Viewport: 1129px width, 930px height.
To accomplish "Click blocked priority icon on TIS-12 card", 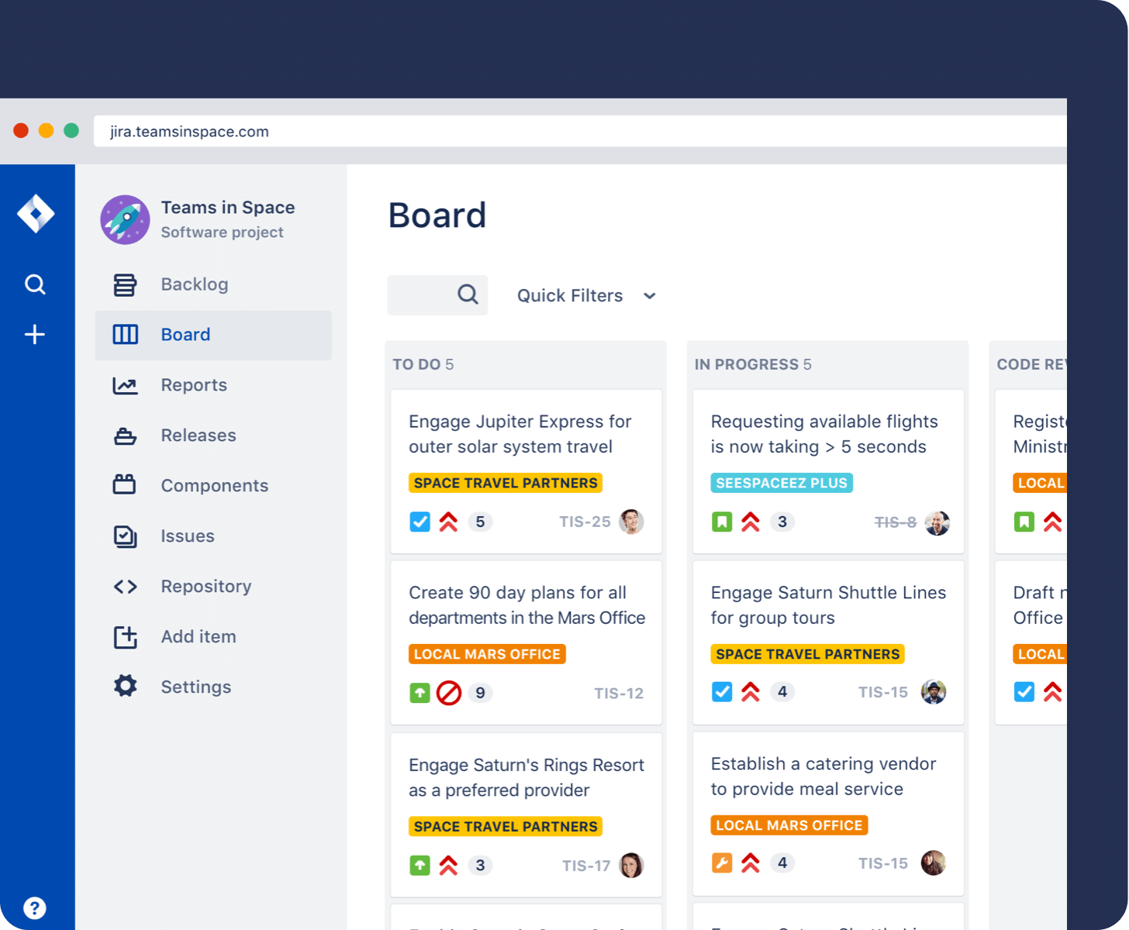I will click(449, 693).
